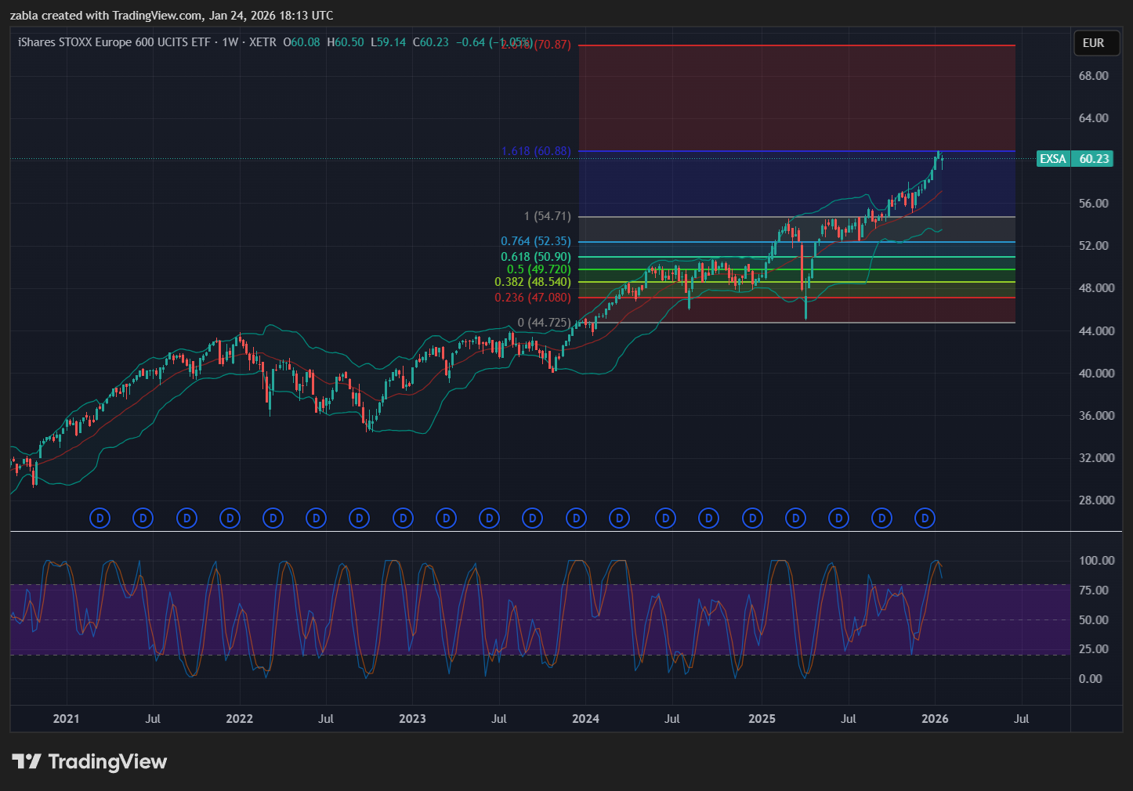
Task: Click the 1 (54.71) Fibonacci level label
Action: point(548,216)
